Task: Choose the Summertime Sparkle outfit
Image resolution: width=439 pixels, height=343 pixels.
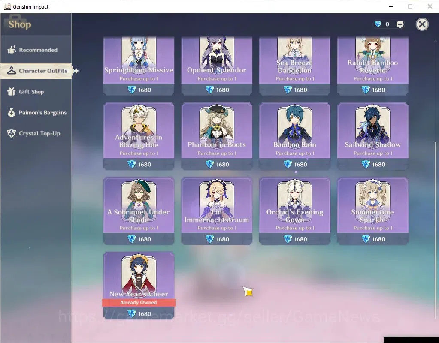Action: tap(372, 211)
